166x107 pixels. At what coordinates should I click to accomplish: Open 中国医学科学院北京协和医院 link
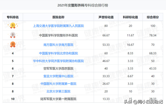tap(58, 53)
